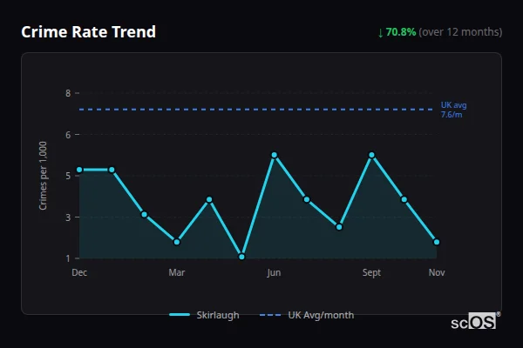523x348 pixels.
Task: Click the y-axis value 1
Action: click(68, 258)
